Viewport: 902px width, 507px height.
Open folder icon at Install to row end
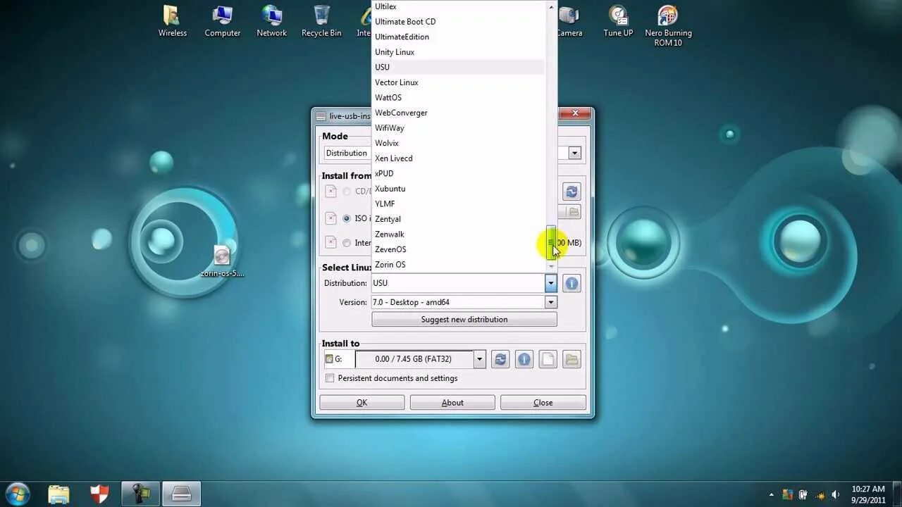[x=572, y=359]
